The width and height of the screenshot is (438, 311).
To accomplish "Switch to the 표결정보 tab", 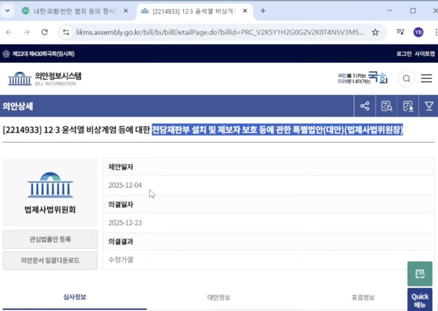I will pos(363,297).
